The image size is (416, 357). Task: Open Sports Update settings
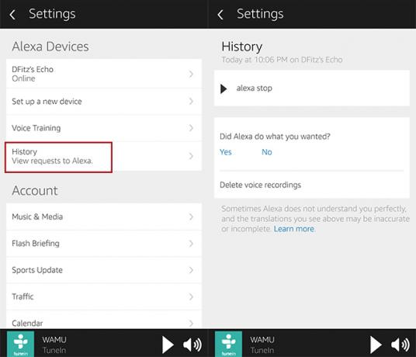(x=104, y=270)
